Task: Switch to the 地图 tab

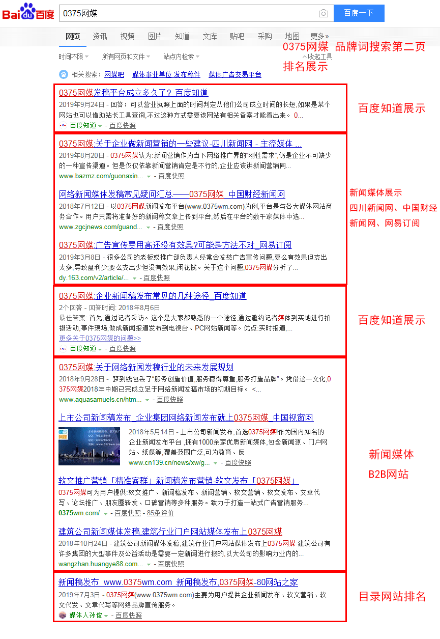Action: click(x=292, y=36)
